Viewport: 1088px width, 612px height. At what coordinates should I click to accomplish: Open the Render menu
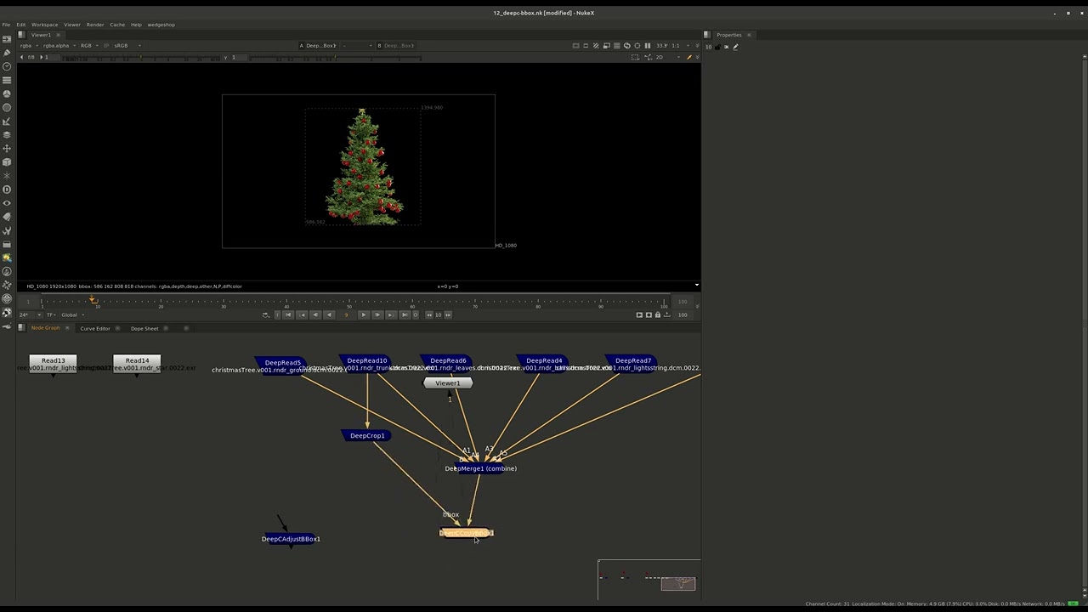coord(95,25)
